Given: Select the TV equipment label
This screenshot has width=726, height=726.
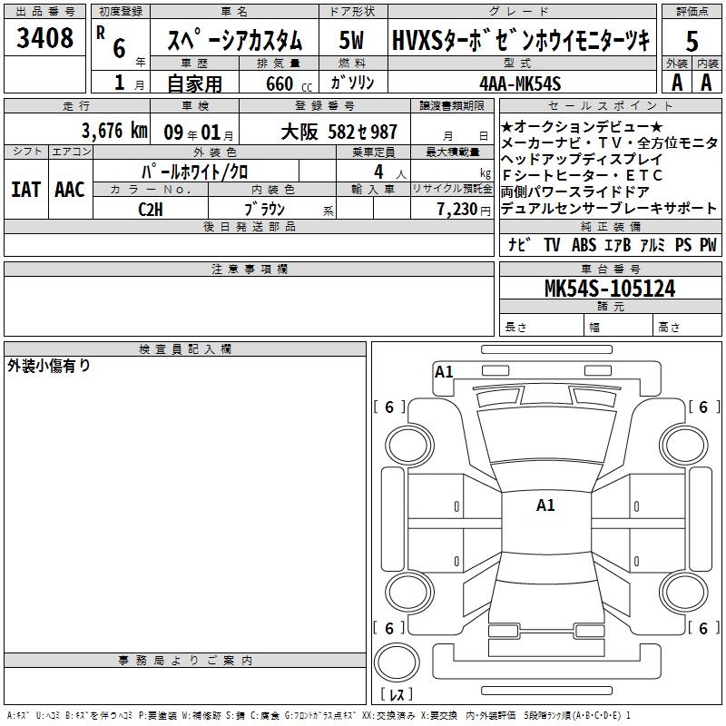Looking at the screenshot, I should 552,245.
